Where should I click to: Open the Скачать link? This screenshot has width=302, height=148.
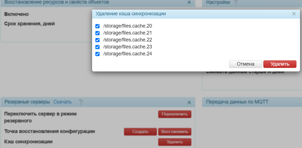(x=62, y=102)
